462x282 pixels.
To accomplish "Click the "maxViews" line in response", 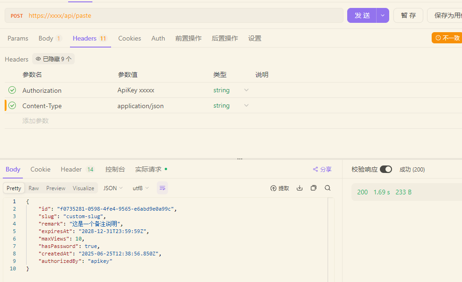I will [x=61, y=239].
